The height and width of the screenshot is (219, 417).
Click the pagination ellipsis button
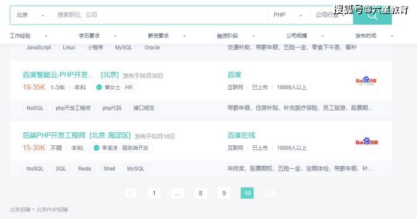(177, 193)
